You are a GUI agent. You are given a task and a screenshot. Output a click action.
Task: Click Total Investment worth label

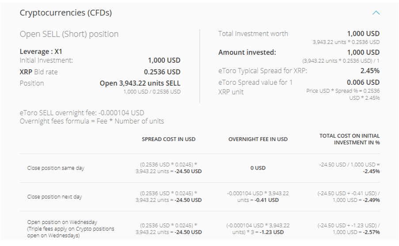pos(253,34)
